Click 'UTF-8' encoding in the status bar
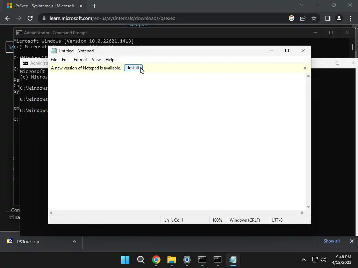 click(x=277, y=220)
